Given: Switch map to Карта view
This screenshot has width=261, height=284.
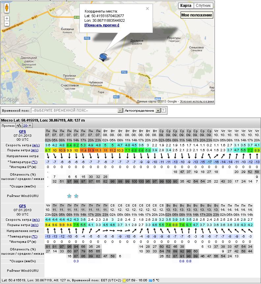Looking at the screenshot, I should pyautogui.click(x=186, y=6).
